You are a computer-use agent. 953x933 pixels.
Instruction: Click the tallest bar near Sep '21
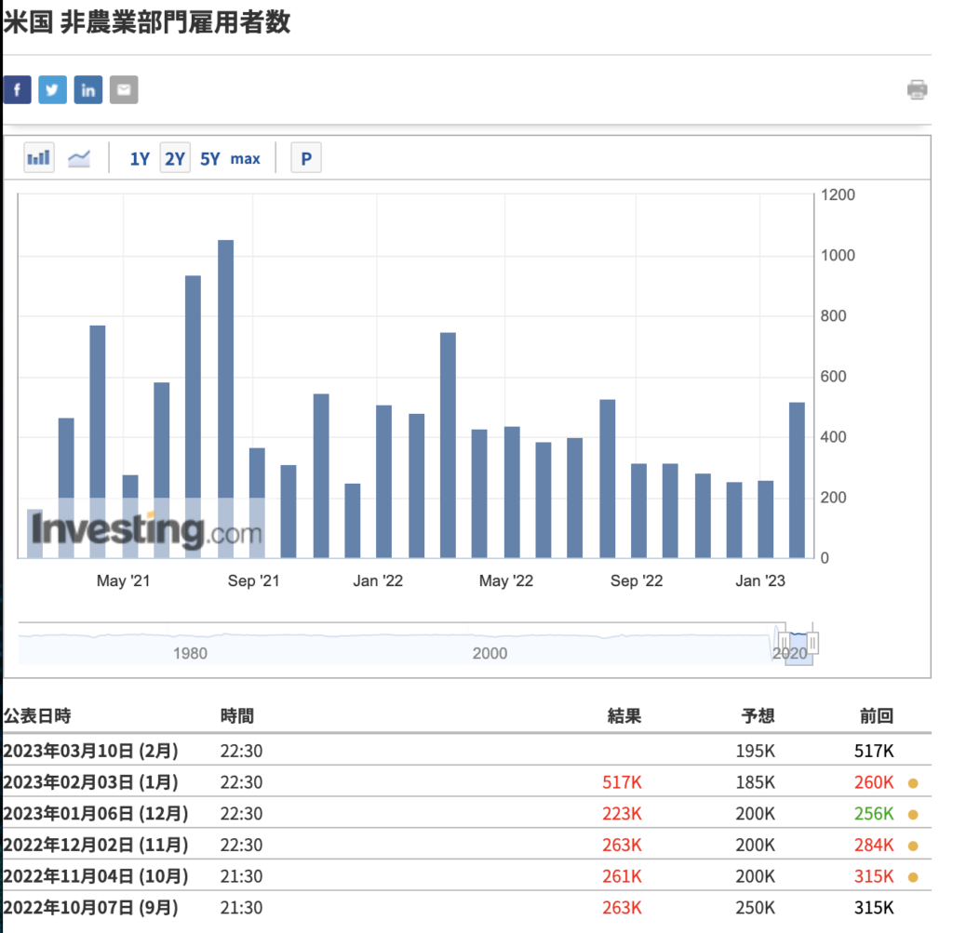tap(225, 398)
